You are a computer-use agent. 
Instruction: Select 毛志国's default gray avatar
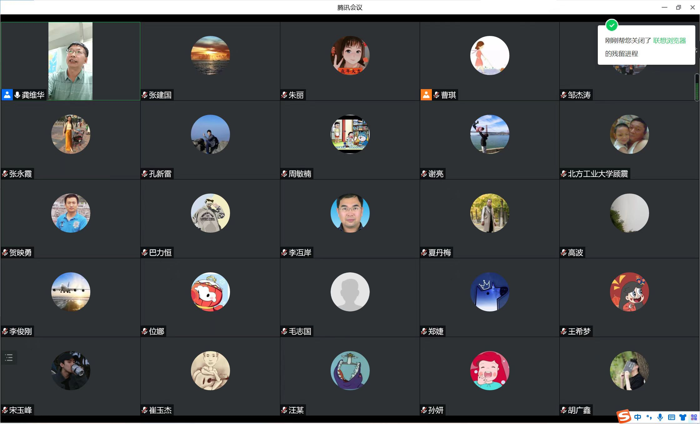(x=350, y=292)
